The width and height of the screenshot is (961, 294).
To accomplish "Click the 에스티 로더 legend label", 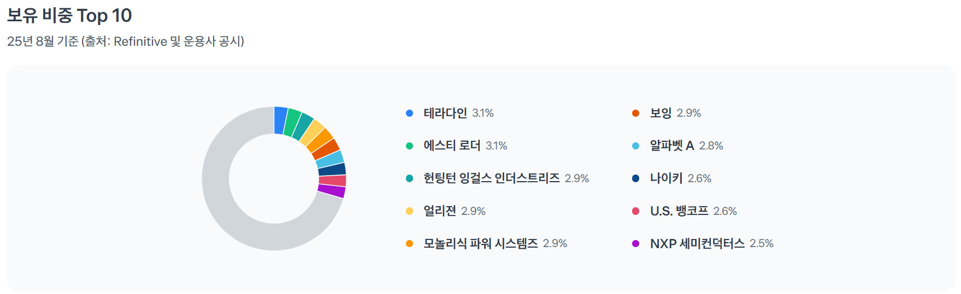I will [x=452, y=146].
